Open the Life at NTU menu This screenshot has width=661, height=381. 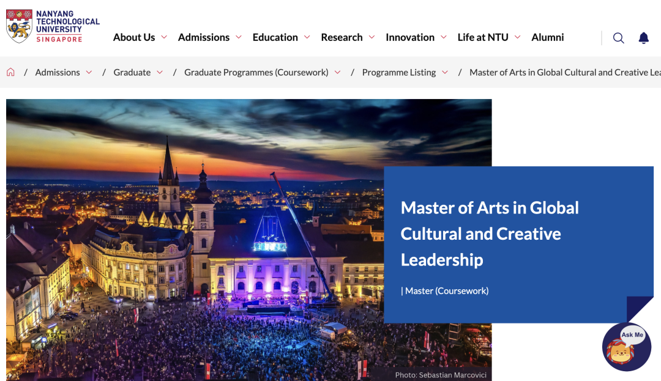(x=483, y=37)
